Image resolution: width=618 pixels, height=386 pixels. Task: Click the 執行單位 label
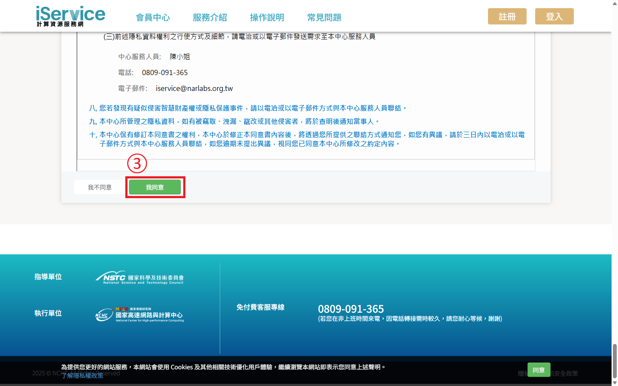tap(48, 314)
